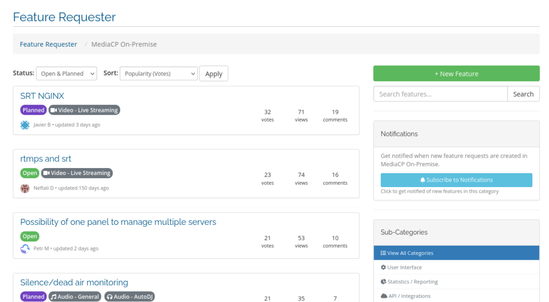Click the Video - Live Streaming tag on SRT NGINX
The height and width of the screenshot is (302, 549).
84,110
